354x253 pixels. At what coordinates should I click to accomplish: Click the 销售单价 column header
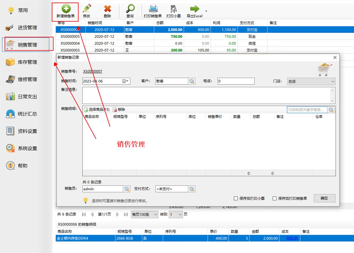(x=215, y=117)
